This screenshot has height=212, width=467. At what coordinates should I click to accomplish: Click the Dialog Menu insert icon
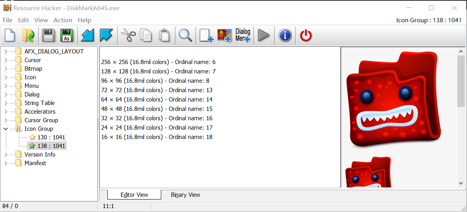coord(243,36)
